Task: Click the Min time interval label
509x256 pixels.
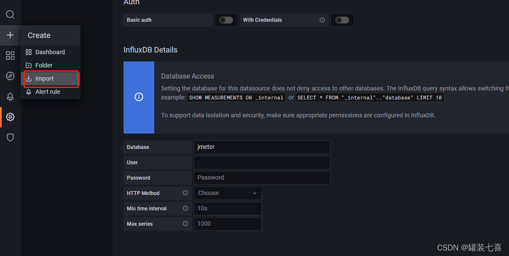Action: pos(147,208)
